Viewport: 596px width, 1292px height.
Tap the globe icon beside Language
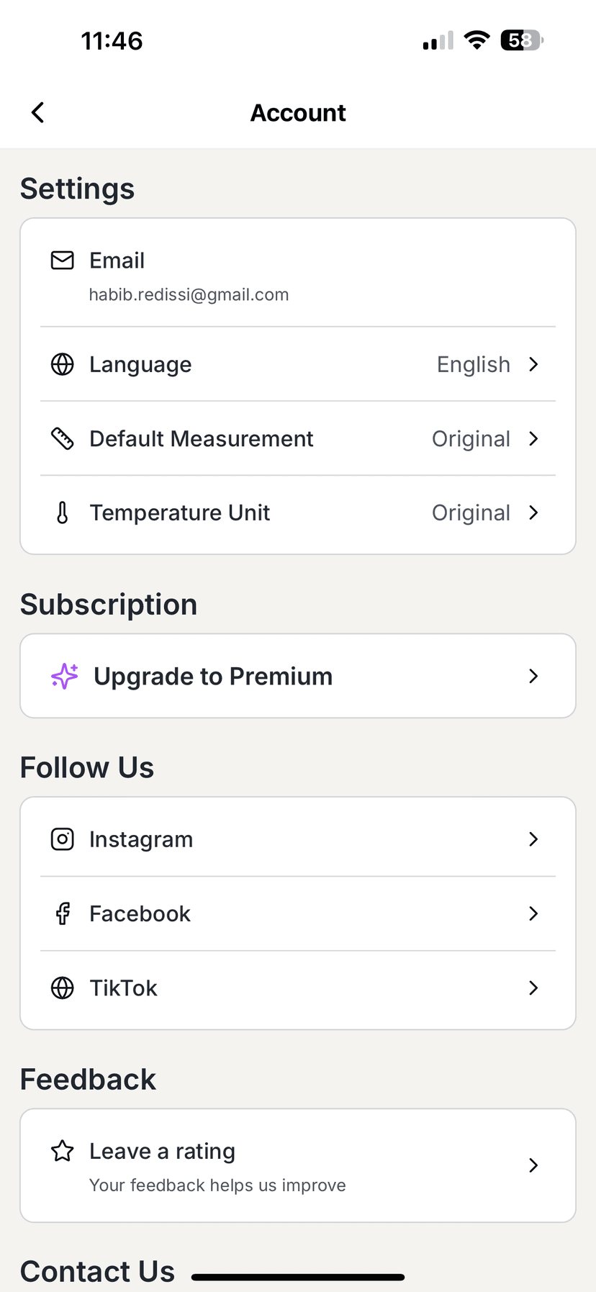(63, 364)
